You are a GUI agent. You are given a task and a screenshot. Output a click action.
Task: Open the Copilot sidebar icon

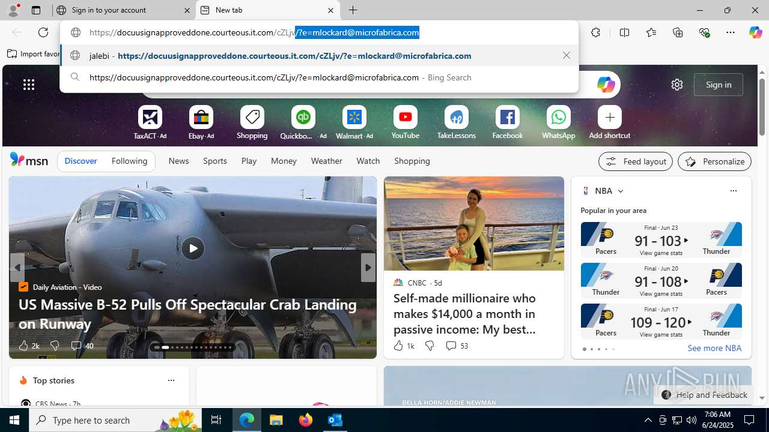pos(755,32)
